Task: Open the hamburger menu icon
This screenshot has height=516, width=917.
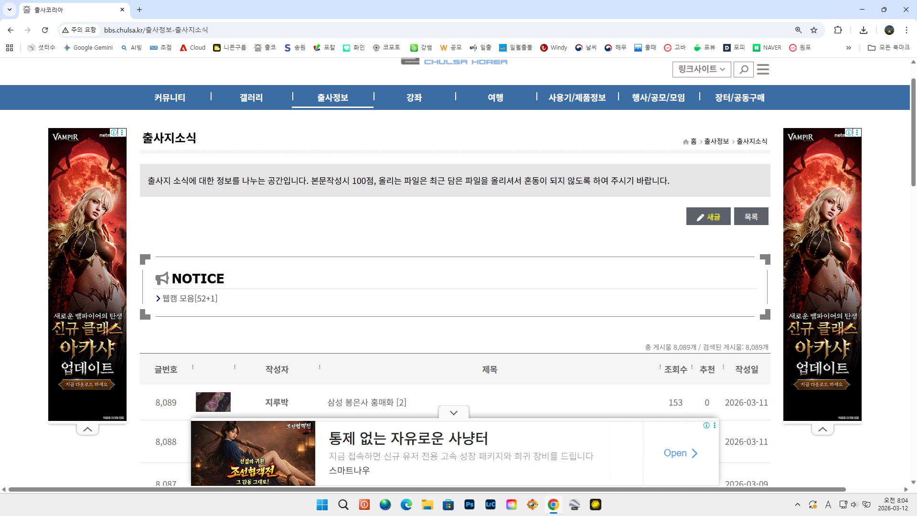Action: (x=763, y=70)
